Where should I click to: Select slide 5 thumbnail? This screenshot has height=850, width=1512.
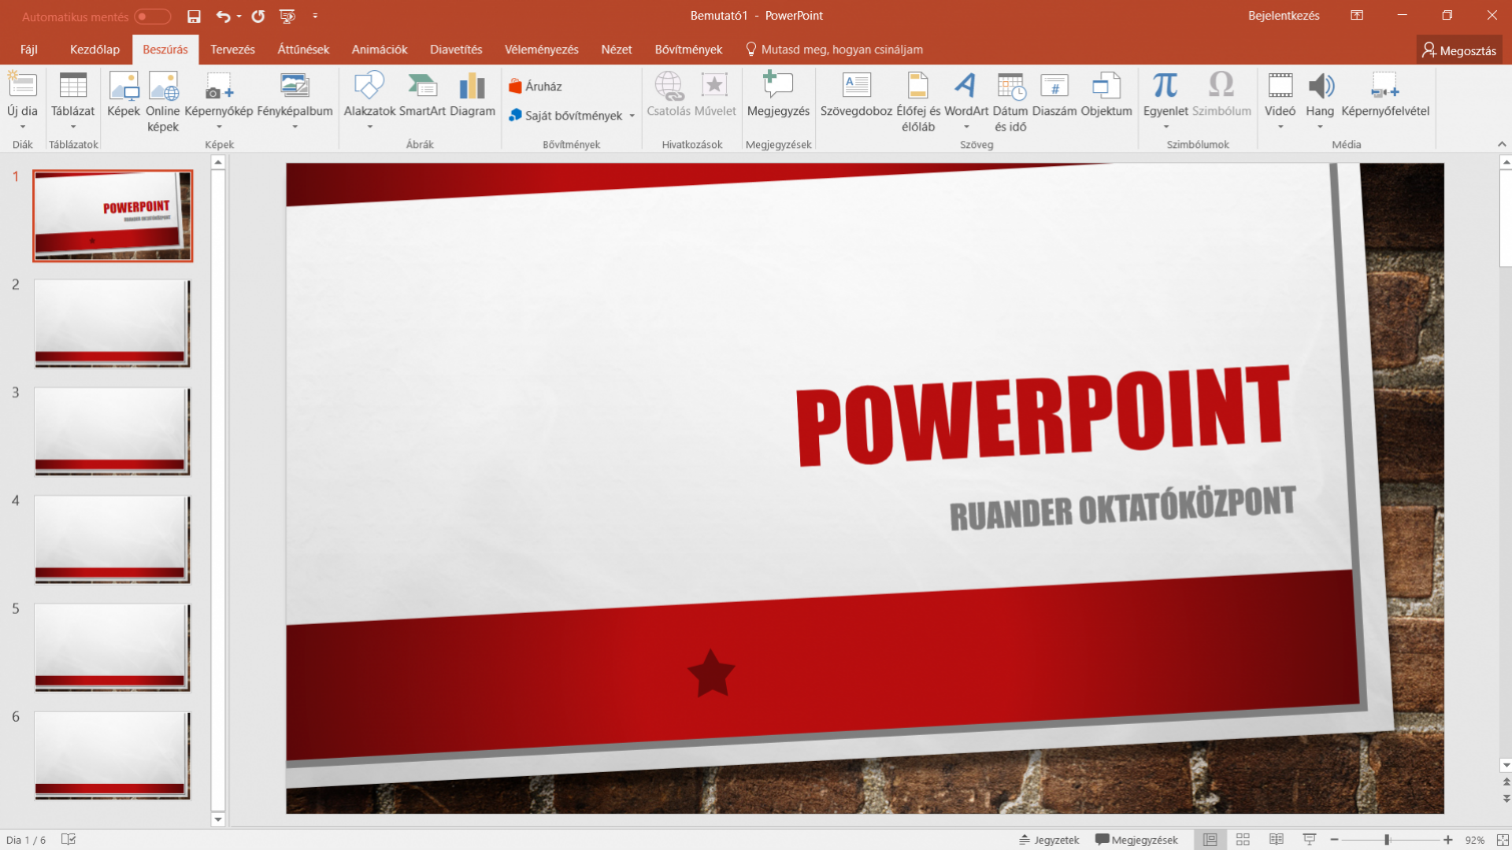click(x=112, y=647)
